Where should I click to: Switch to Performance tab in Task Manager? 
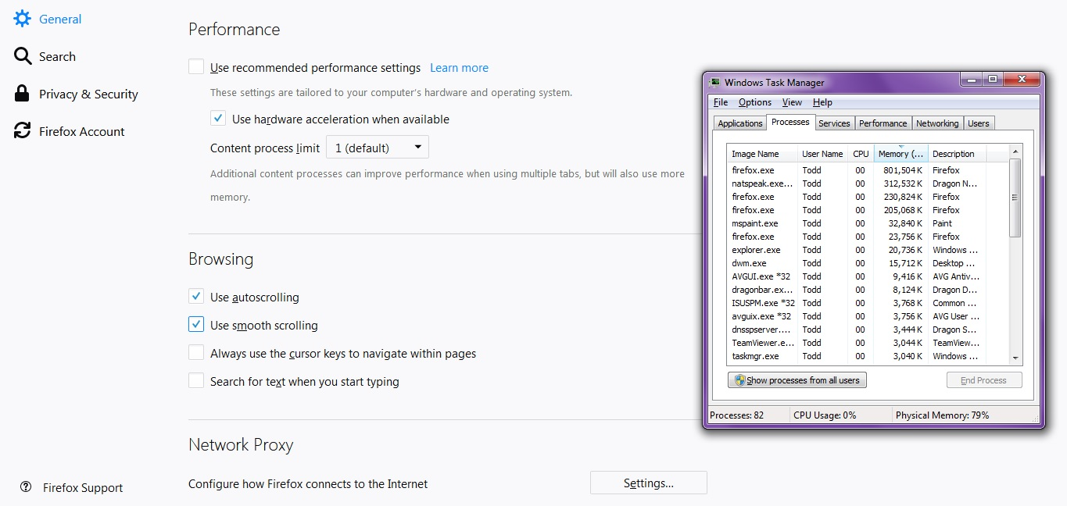(883, 123)
